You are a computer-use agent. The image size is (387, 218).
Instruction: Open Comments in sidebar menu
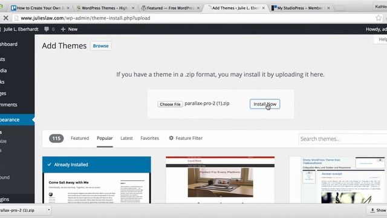click(8, 105)
